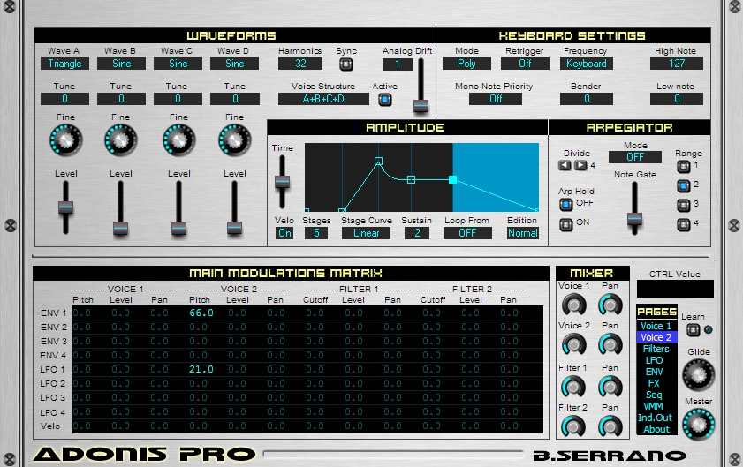Open the Stage Curve Linear selector

pyautogui.click(x=367, y=233)
